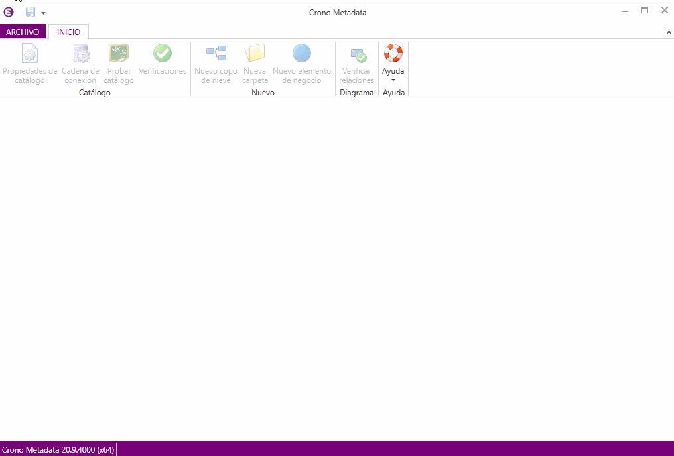Open the quick access toolbar customize arrow
This screenshot has height=456, width=674.
pos(44,13)
